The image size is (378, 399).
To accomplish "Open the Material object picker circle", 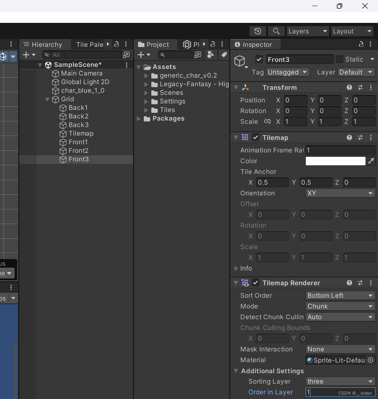I will pyautogui.click(x=370, y=360).
